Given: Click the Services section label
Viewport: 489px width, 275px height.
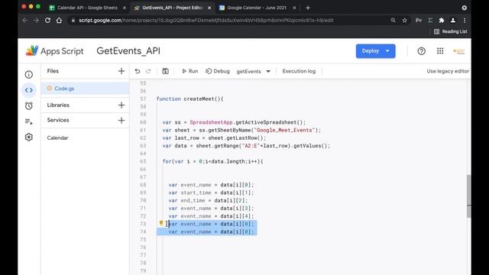Looking at the screenshot, I should point(58,120).
